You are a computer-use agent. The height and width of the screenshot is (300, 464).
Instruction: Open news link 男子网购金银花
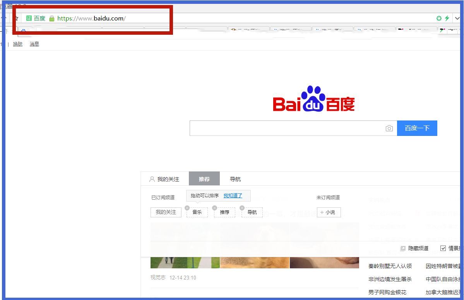pos(387,292)
